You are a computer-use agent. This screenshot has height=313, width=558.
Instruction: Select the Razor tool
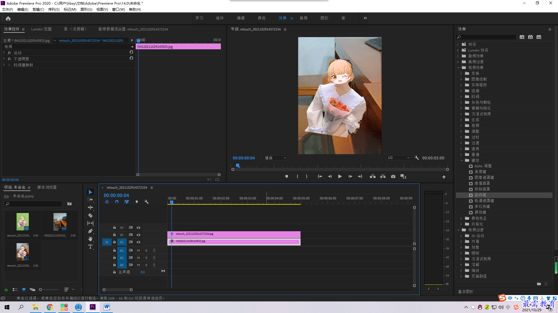coord(90,215)
